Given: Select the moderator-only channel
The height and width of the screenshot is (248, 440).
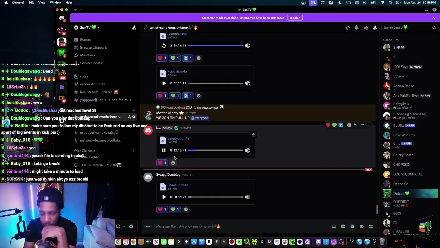Looking at the screenshot, I should coord(104,84).
